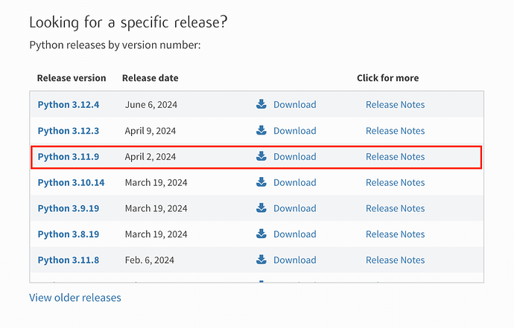Click Download text link for Python 3.9.19
514x328 pixels.
click(295, 208)
